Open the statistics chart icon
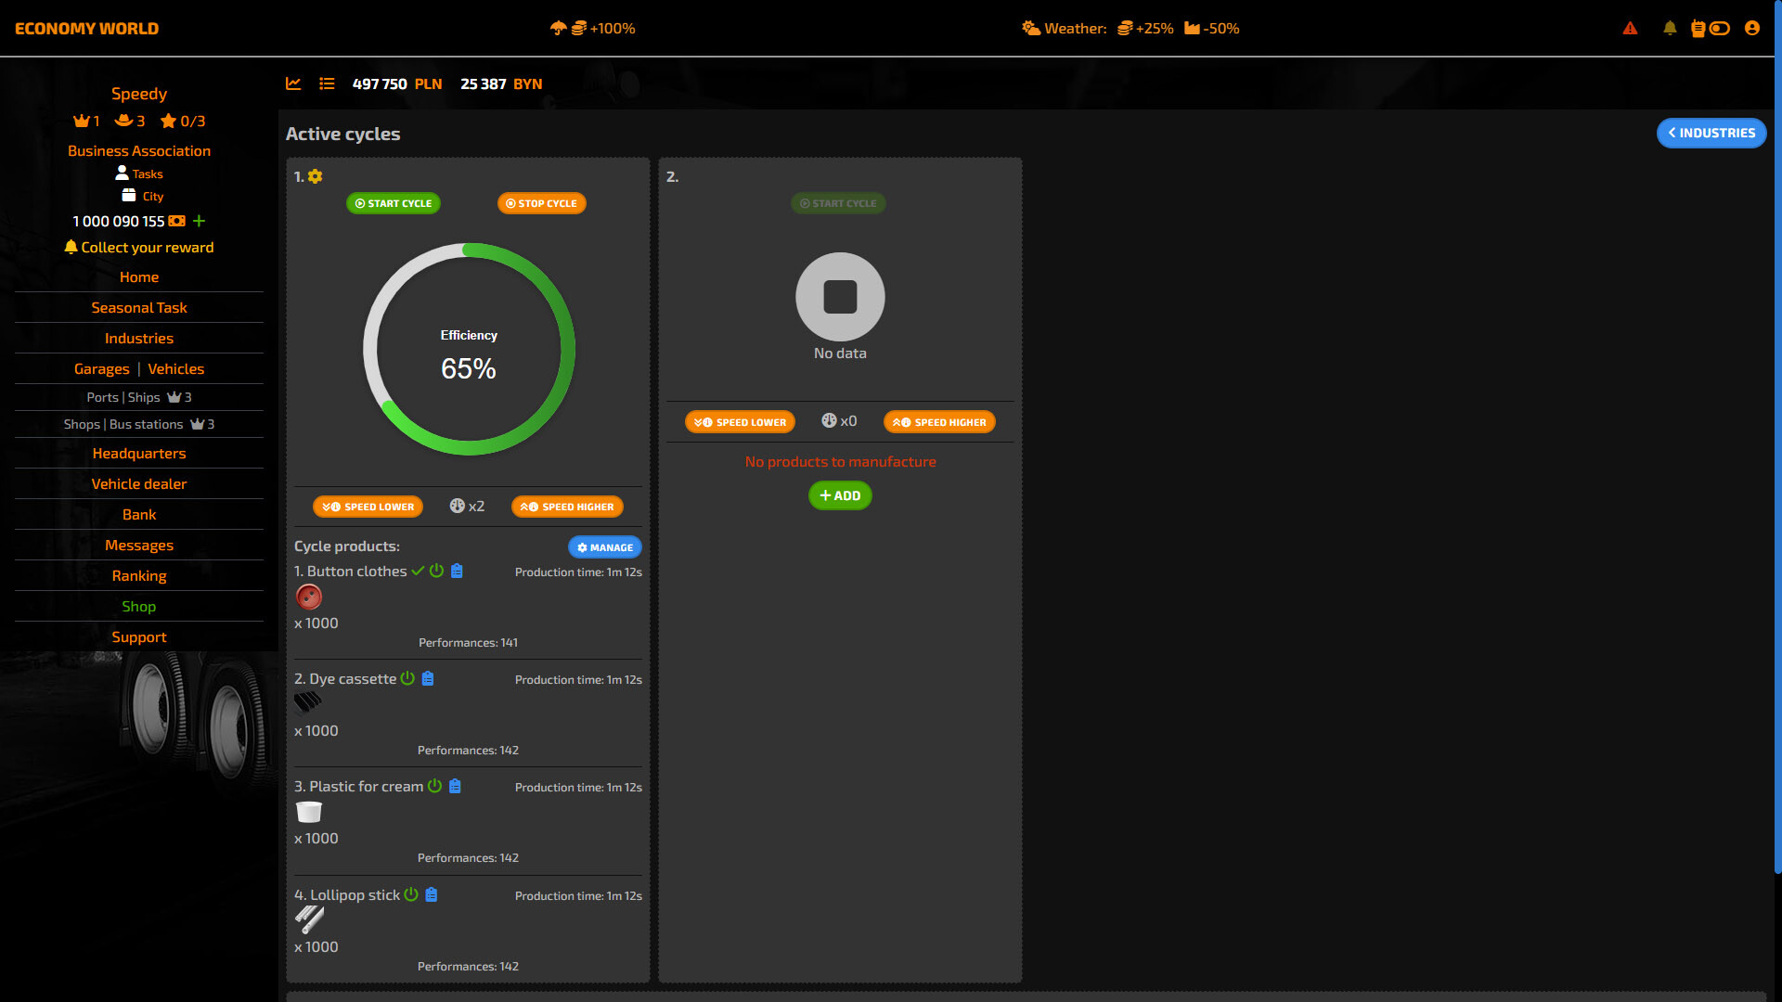The width and height of the screenshot is (1782, 1002). tap(293, 83)
